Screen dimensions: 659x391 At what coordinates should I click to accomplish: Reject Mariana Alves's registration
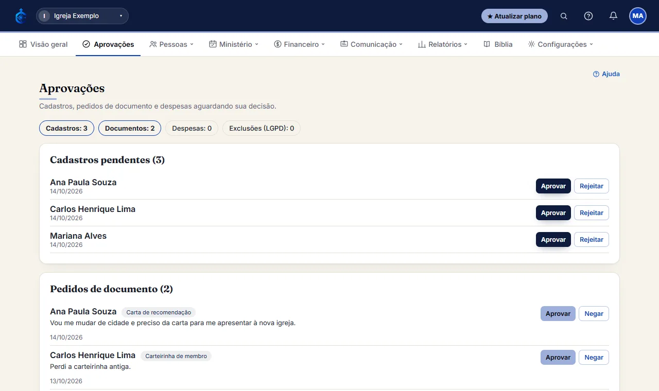592,240
